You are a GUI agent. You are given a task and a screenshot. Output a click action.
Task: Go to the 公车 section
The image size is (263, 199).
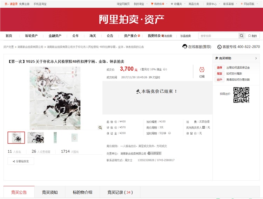(75, 36)
